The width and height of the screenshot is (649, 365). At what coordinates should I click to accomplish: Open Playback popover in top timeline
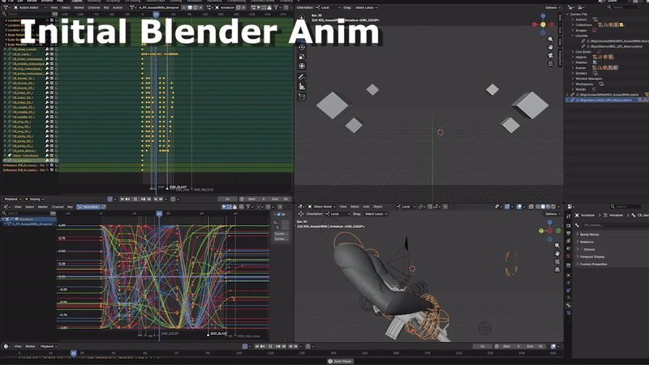coord(13,199)
